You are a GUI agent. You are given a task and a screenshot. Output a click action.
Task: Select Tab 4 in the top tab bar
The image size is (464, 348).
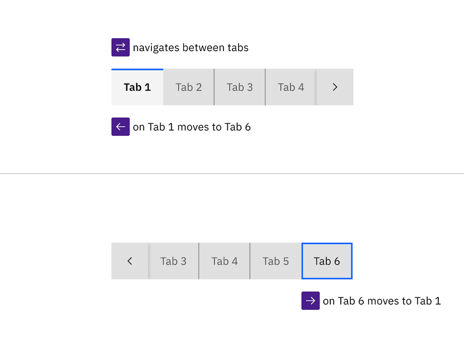point(290,87)
